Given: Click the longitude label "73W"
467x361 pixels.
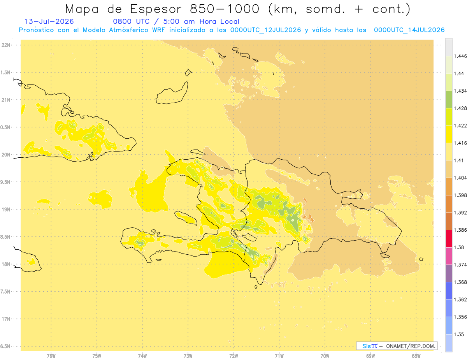Looking at the screenshot, I should tap(188, 356).
